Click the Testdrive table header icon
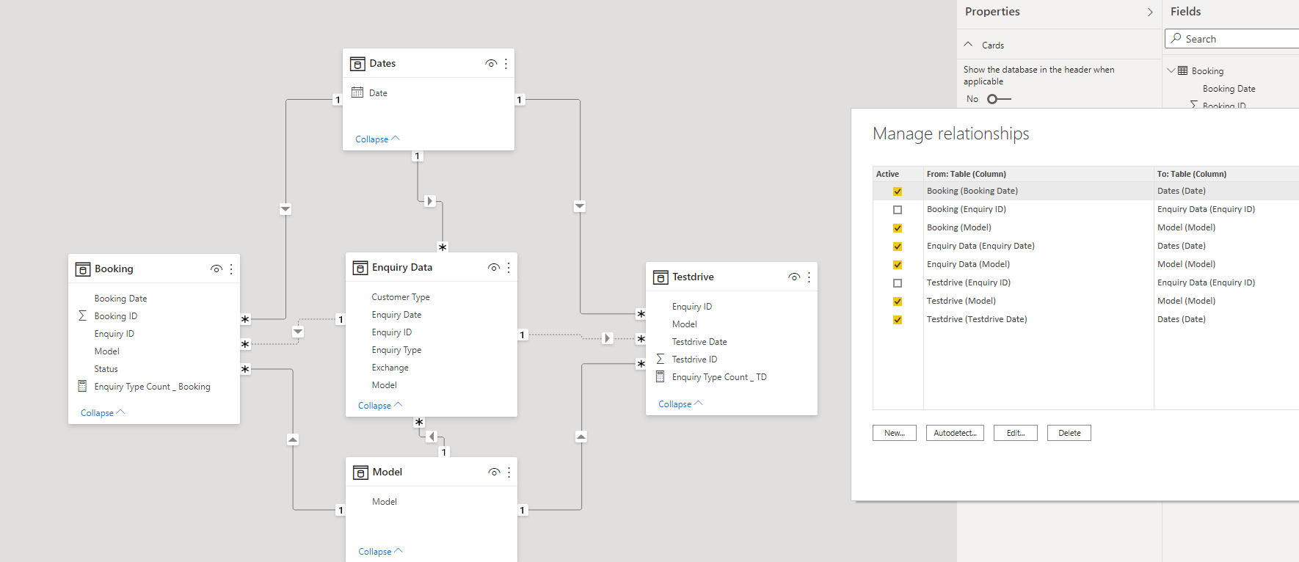Screen dimensions: 1299x562 pyautogui.click(x=661, y=277)
